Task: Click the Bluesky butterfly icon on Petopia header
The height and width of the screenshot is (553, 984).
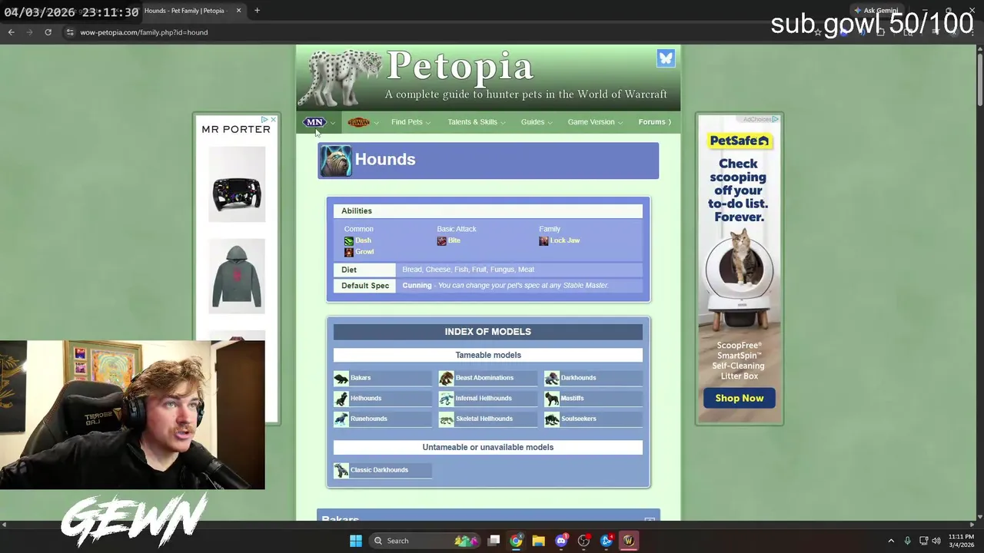Action: (x=666, y=58)
